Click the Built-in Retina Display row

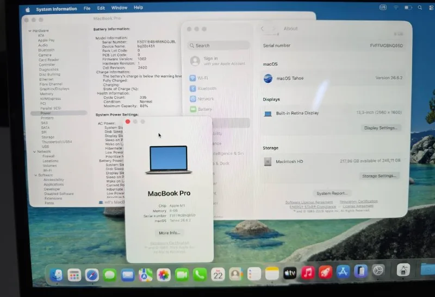click(x=333, y=113)
